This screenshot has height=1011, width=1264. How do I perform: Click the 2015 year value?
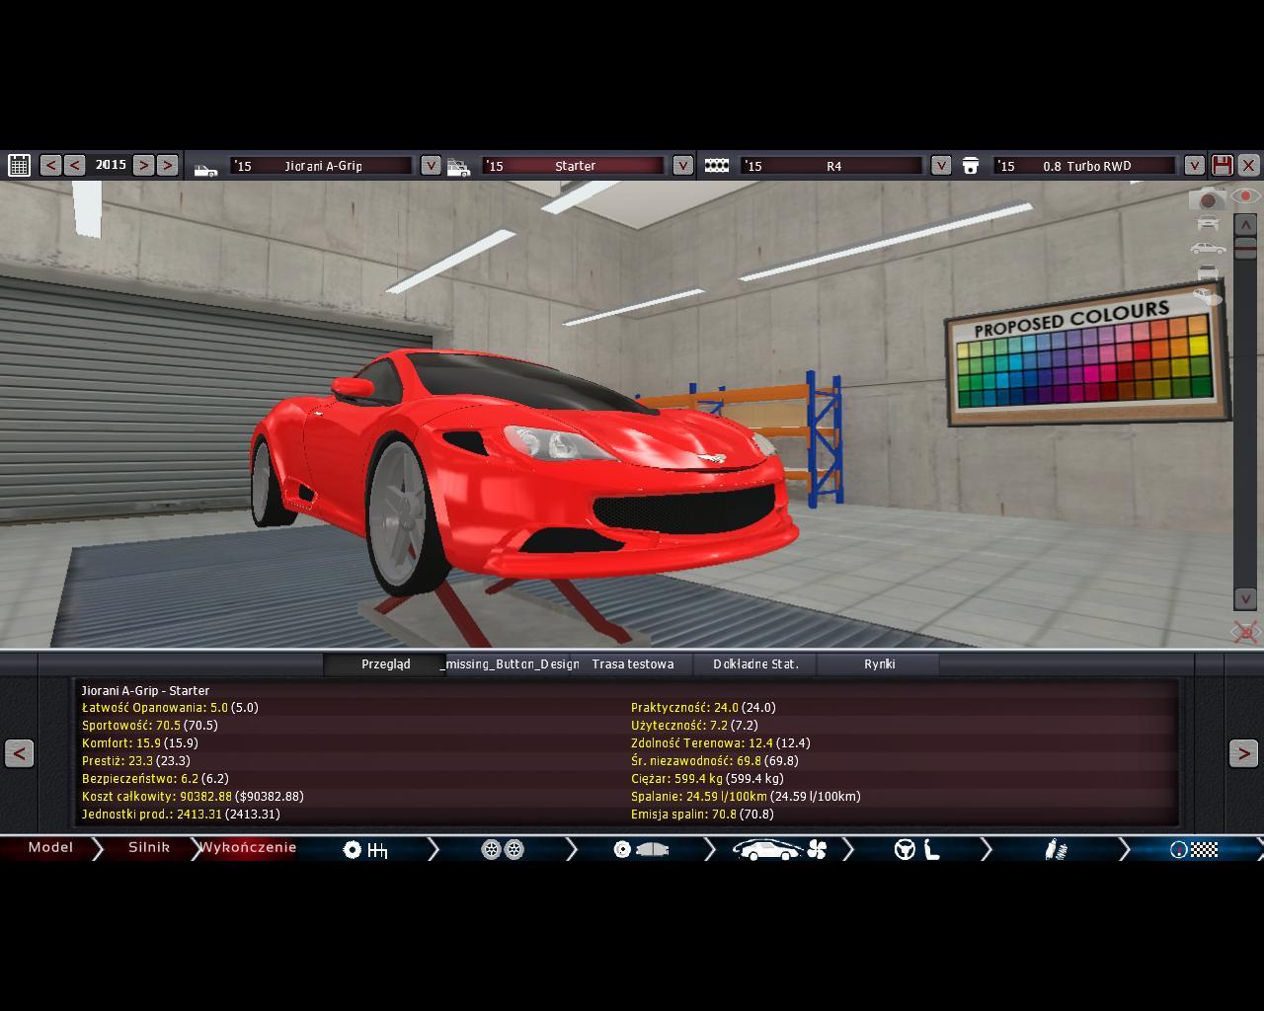pyautogui.click(x=111, y=165)
